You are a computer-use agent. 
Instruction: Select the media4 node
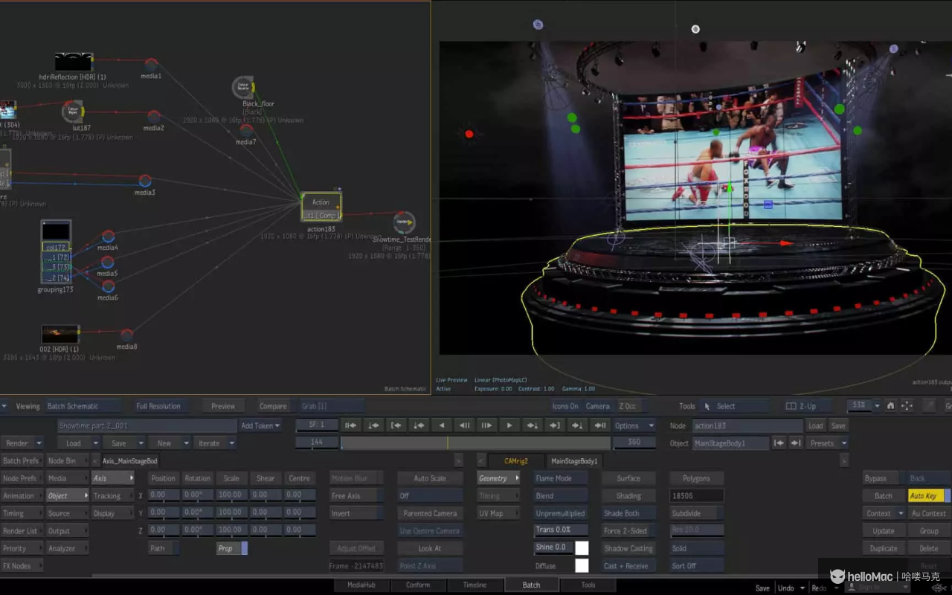(108, 237)
